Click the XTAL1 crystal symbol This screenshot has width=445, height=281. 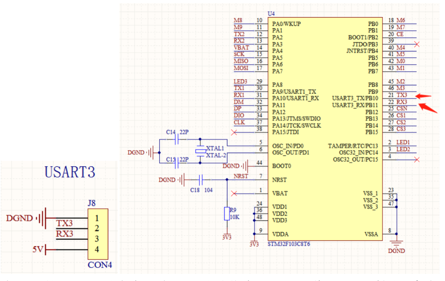point(200,151)
